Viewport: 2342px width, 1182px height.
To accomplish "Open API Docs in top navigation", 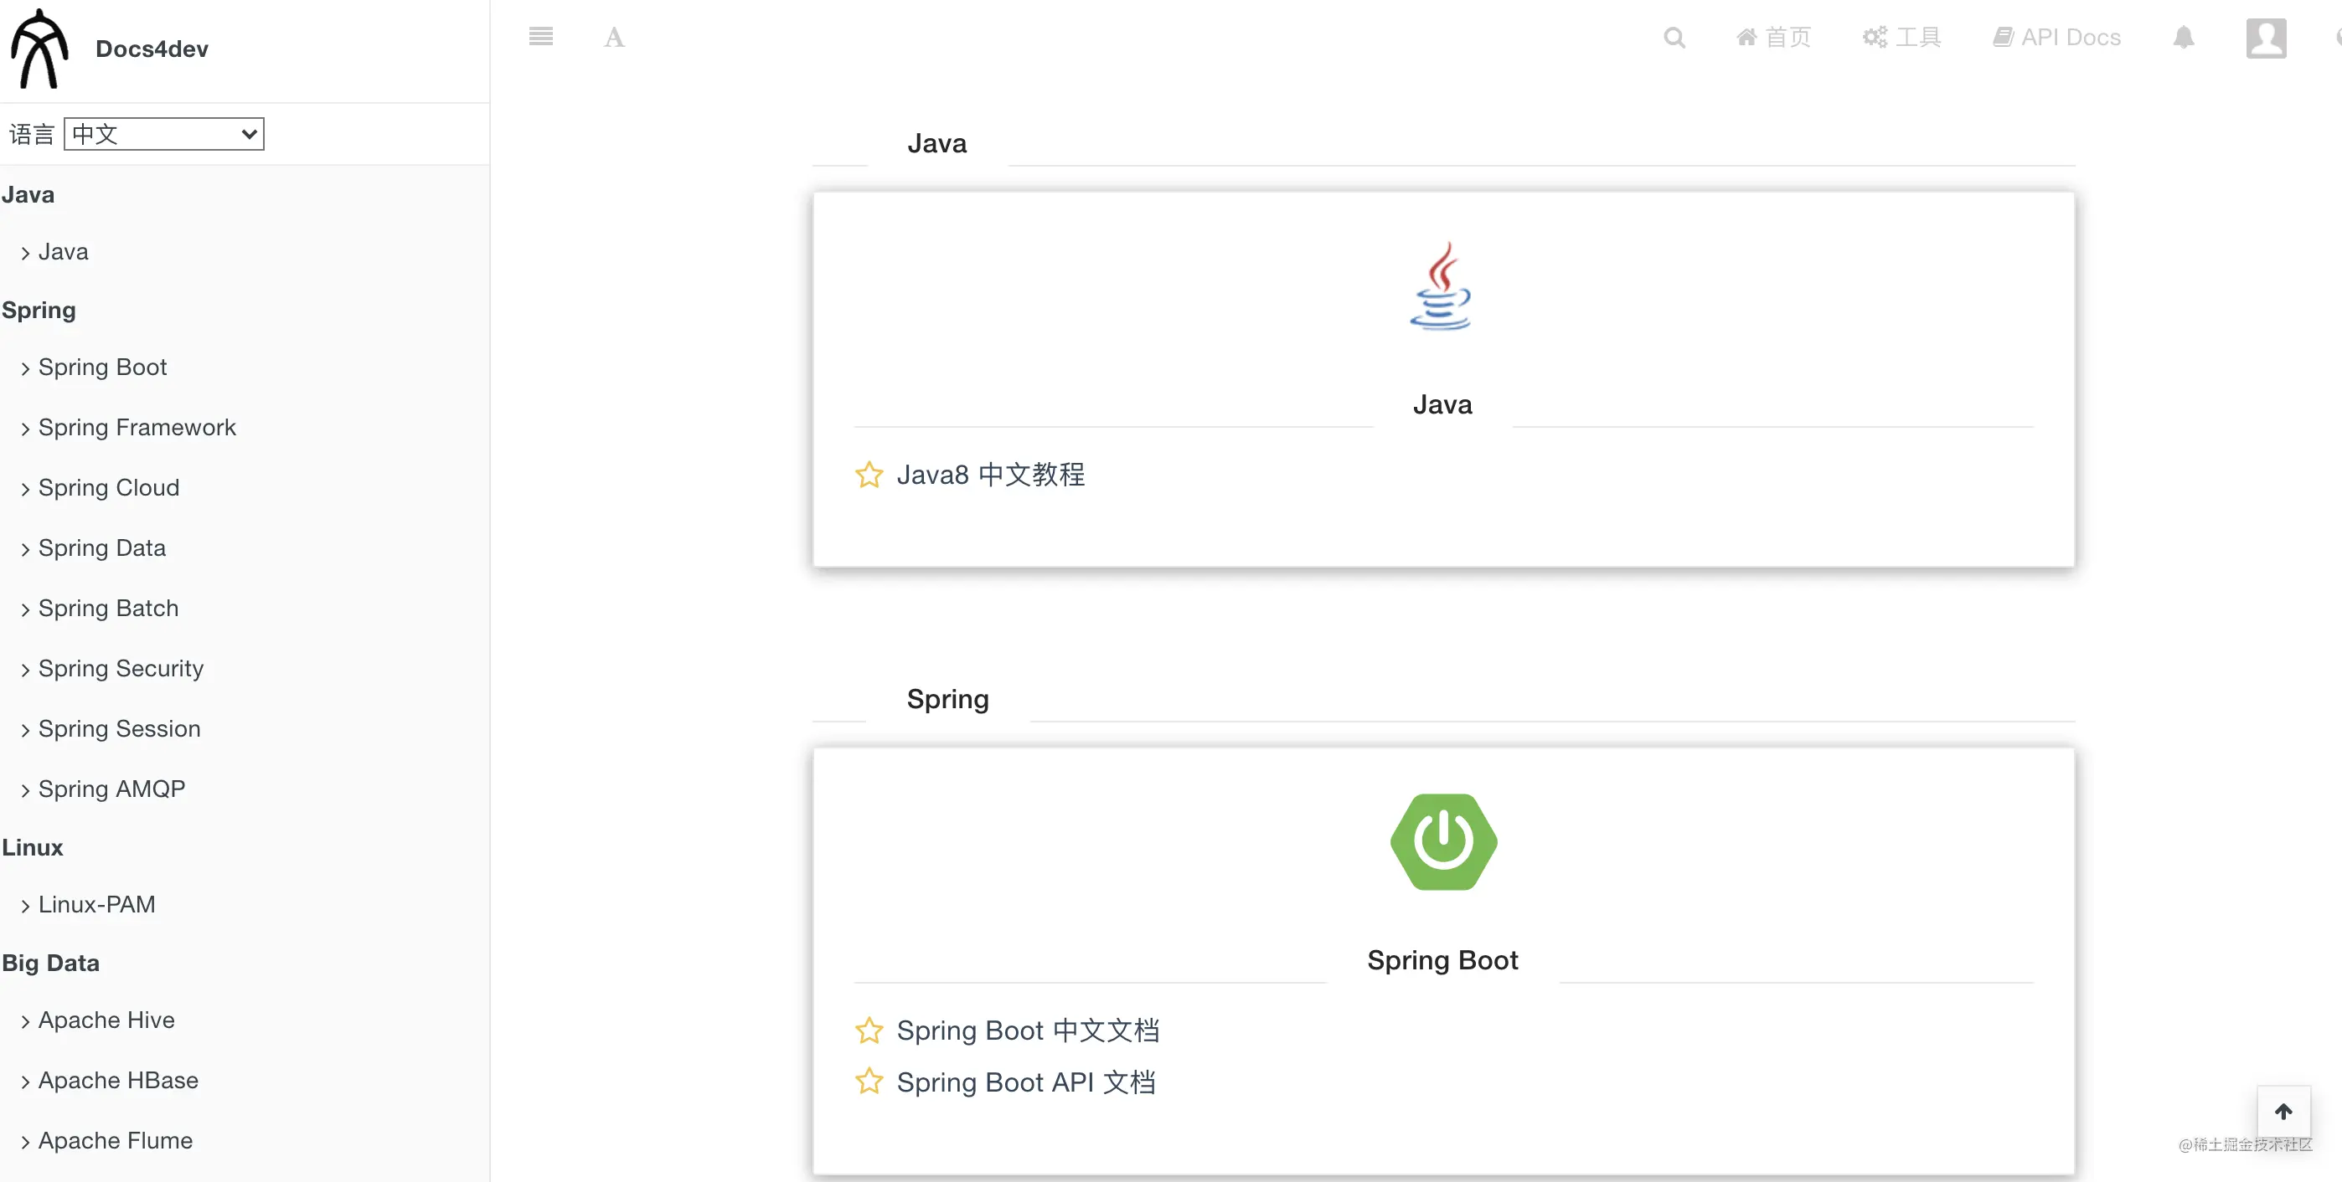I will (2056, 37).
